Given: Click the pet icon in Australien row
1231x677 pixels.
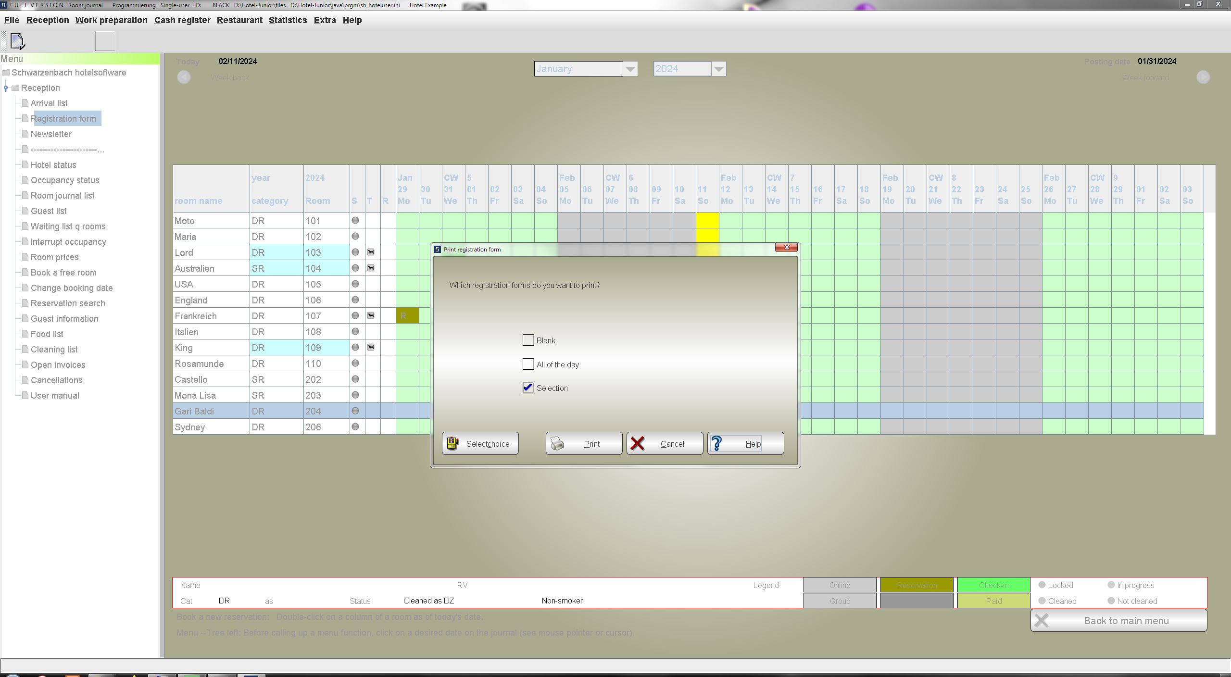Looking at the screenshot, I should pos(371,268).
